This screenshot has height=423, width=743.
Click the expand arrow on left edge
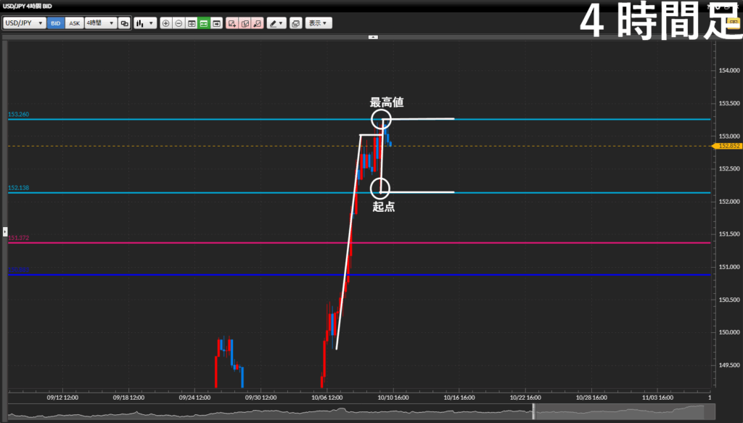coord(4,230)
